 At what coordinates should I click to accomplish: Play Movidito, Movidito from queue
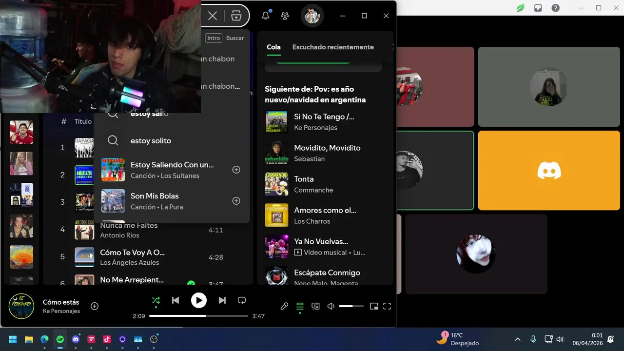pos(324,153)
